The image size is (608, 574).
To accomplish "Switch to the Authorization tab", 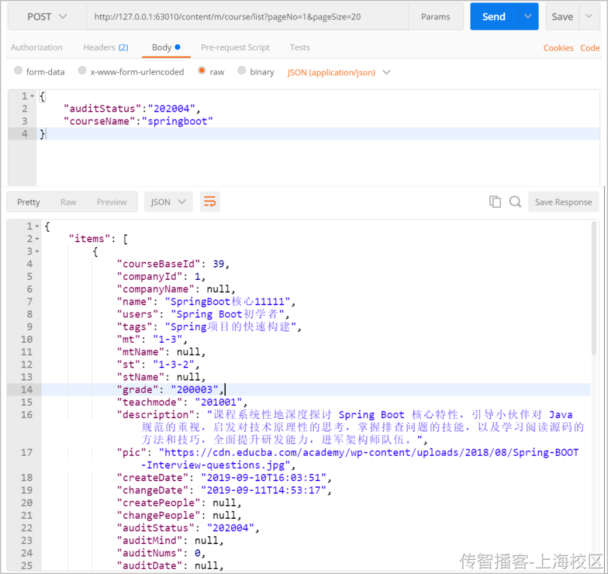I will 36,47.
